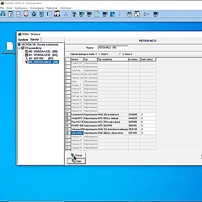Click the wrench configuration icon
This screenshot has height=202, width=202.
pyautogui.click(x=146, y=14)
